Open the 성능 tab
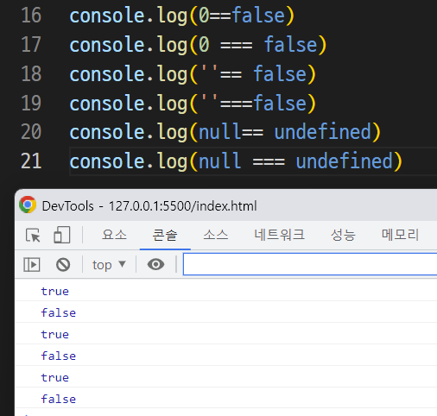The image size is (437, 416). [x=343, y=235]
